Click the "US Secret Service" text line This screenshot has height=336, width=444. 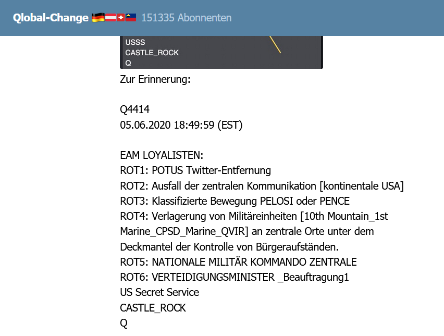pyautogui.click(x=159, y=292)
